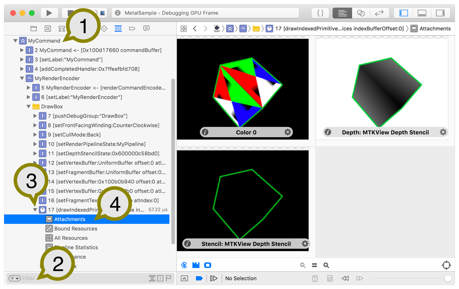Reset attachments zoom to actual size
The image size is (459, 289).
click(x=314, y=265)
